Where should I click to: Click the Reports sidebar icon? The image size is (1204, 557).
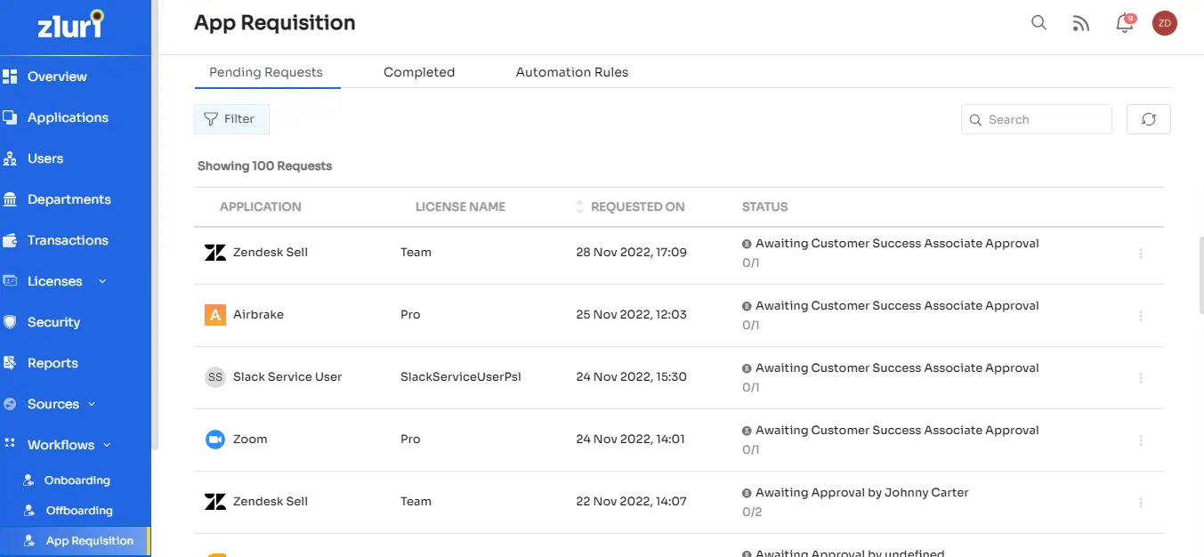[11, 363]
